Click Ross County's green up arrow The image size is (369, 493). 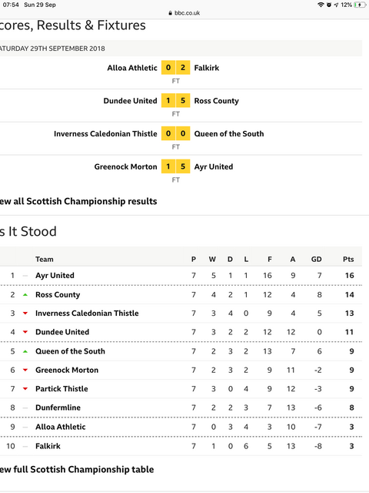tap(25, 294)
